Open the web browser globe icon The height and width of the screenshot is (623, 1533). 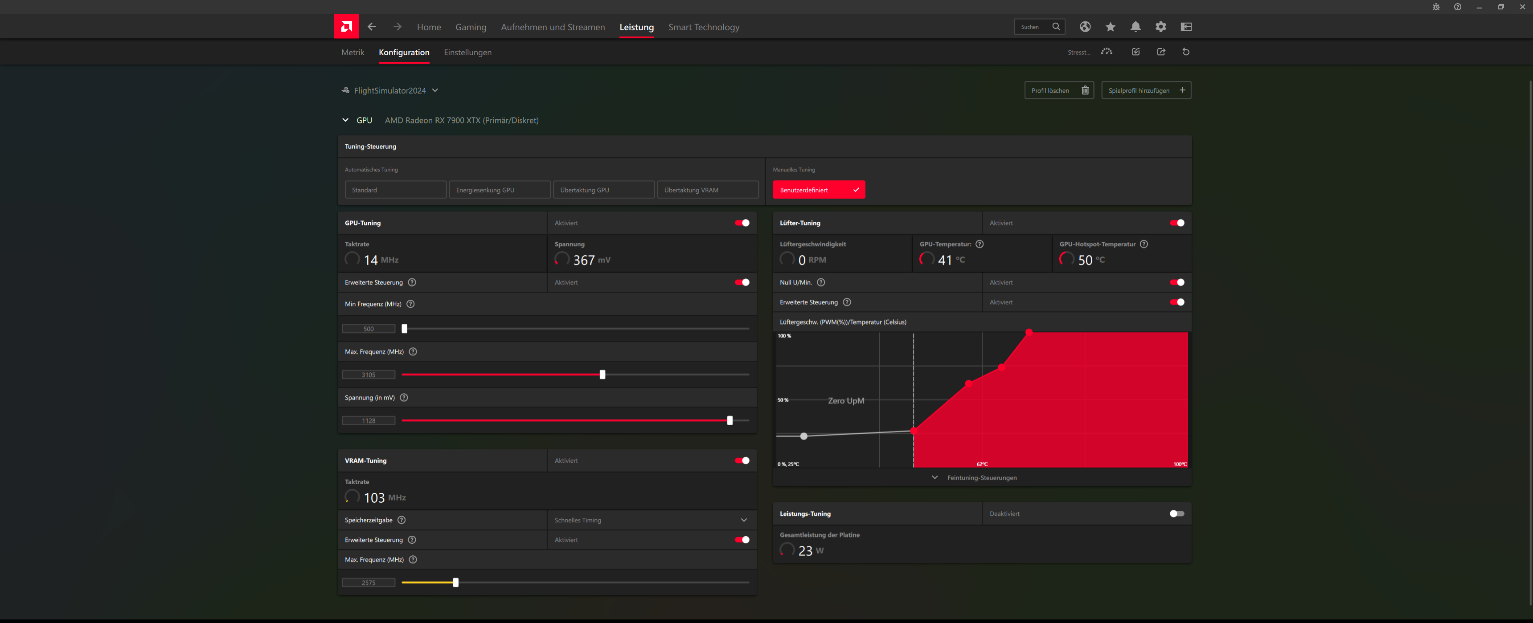pos(1085,27)
